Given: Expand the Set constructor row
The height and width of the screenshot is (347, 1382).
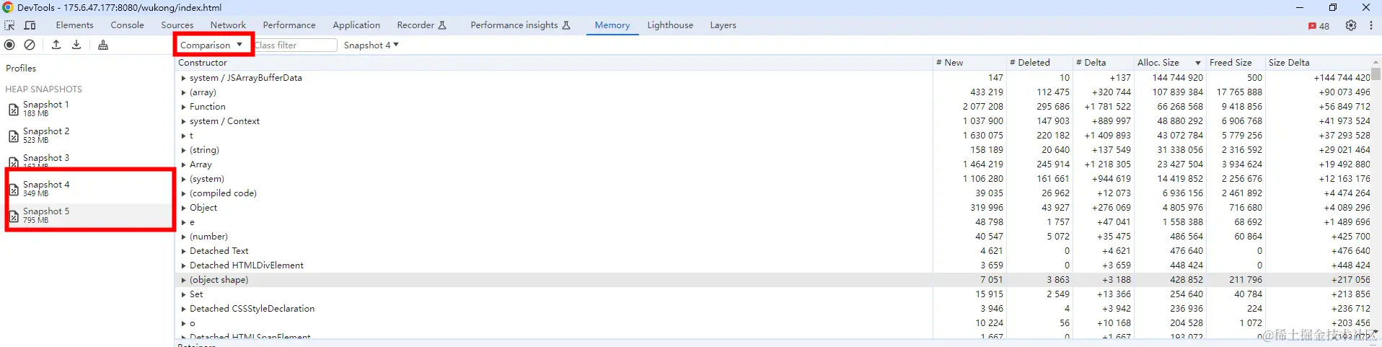Looking at the screenshot, I should click(x=184, y=294).
